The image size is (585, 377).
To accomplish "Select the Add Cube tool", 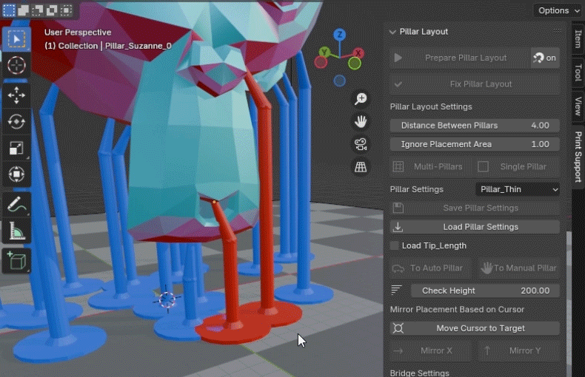I will pyautogui.click(x=16, y=261).
